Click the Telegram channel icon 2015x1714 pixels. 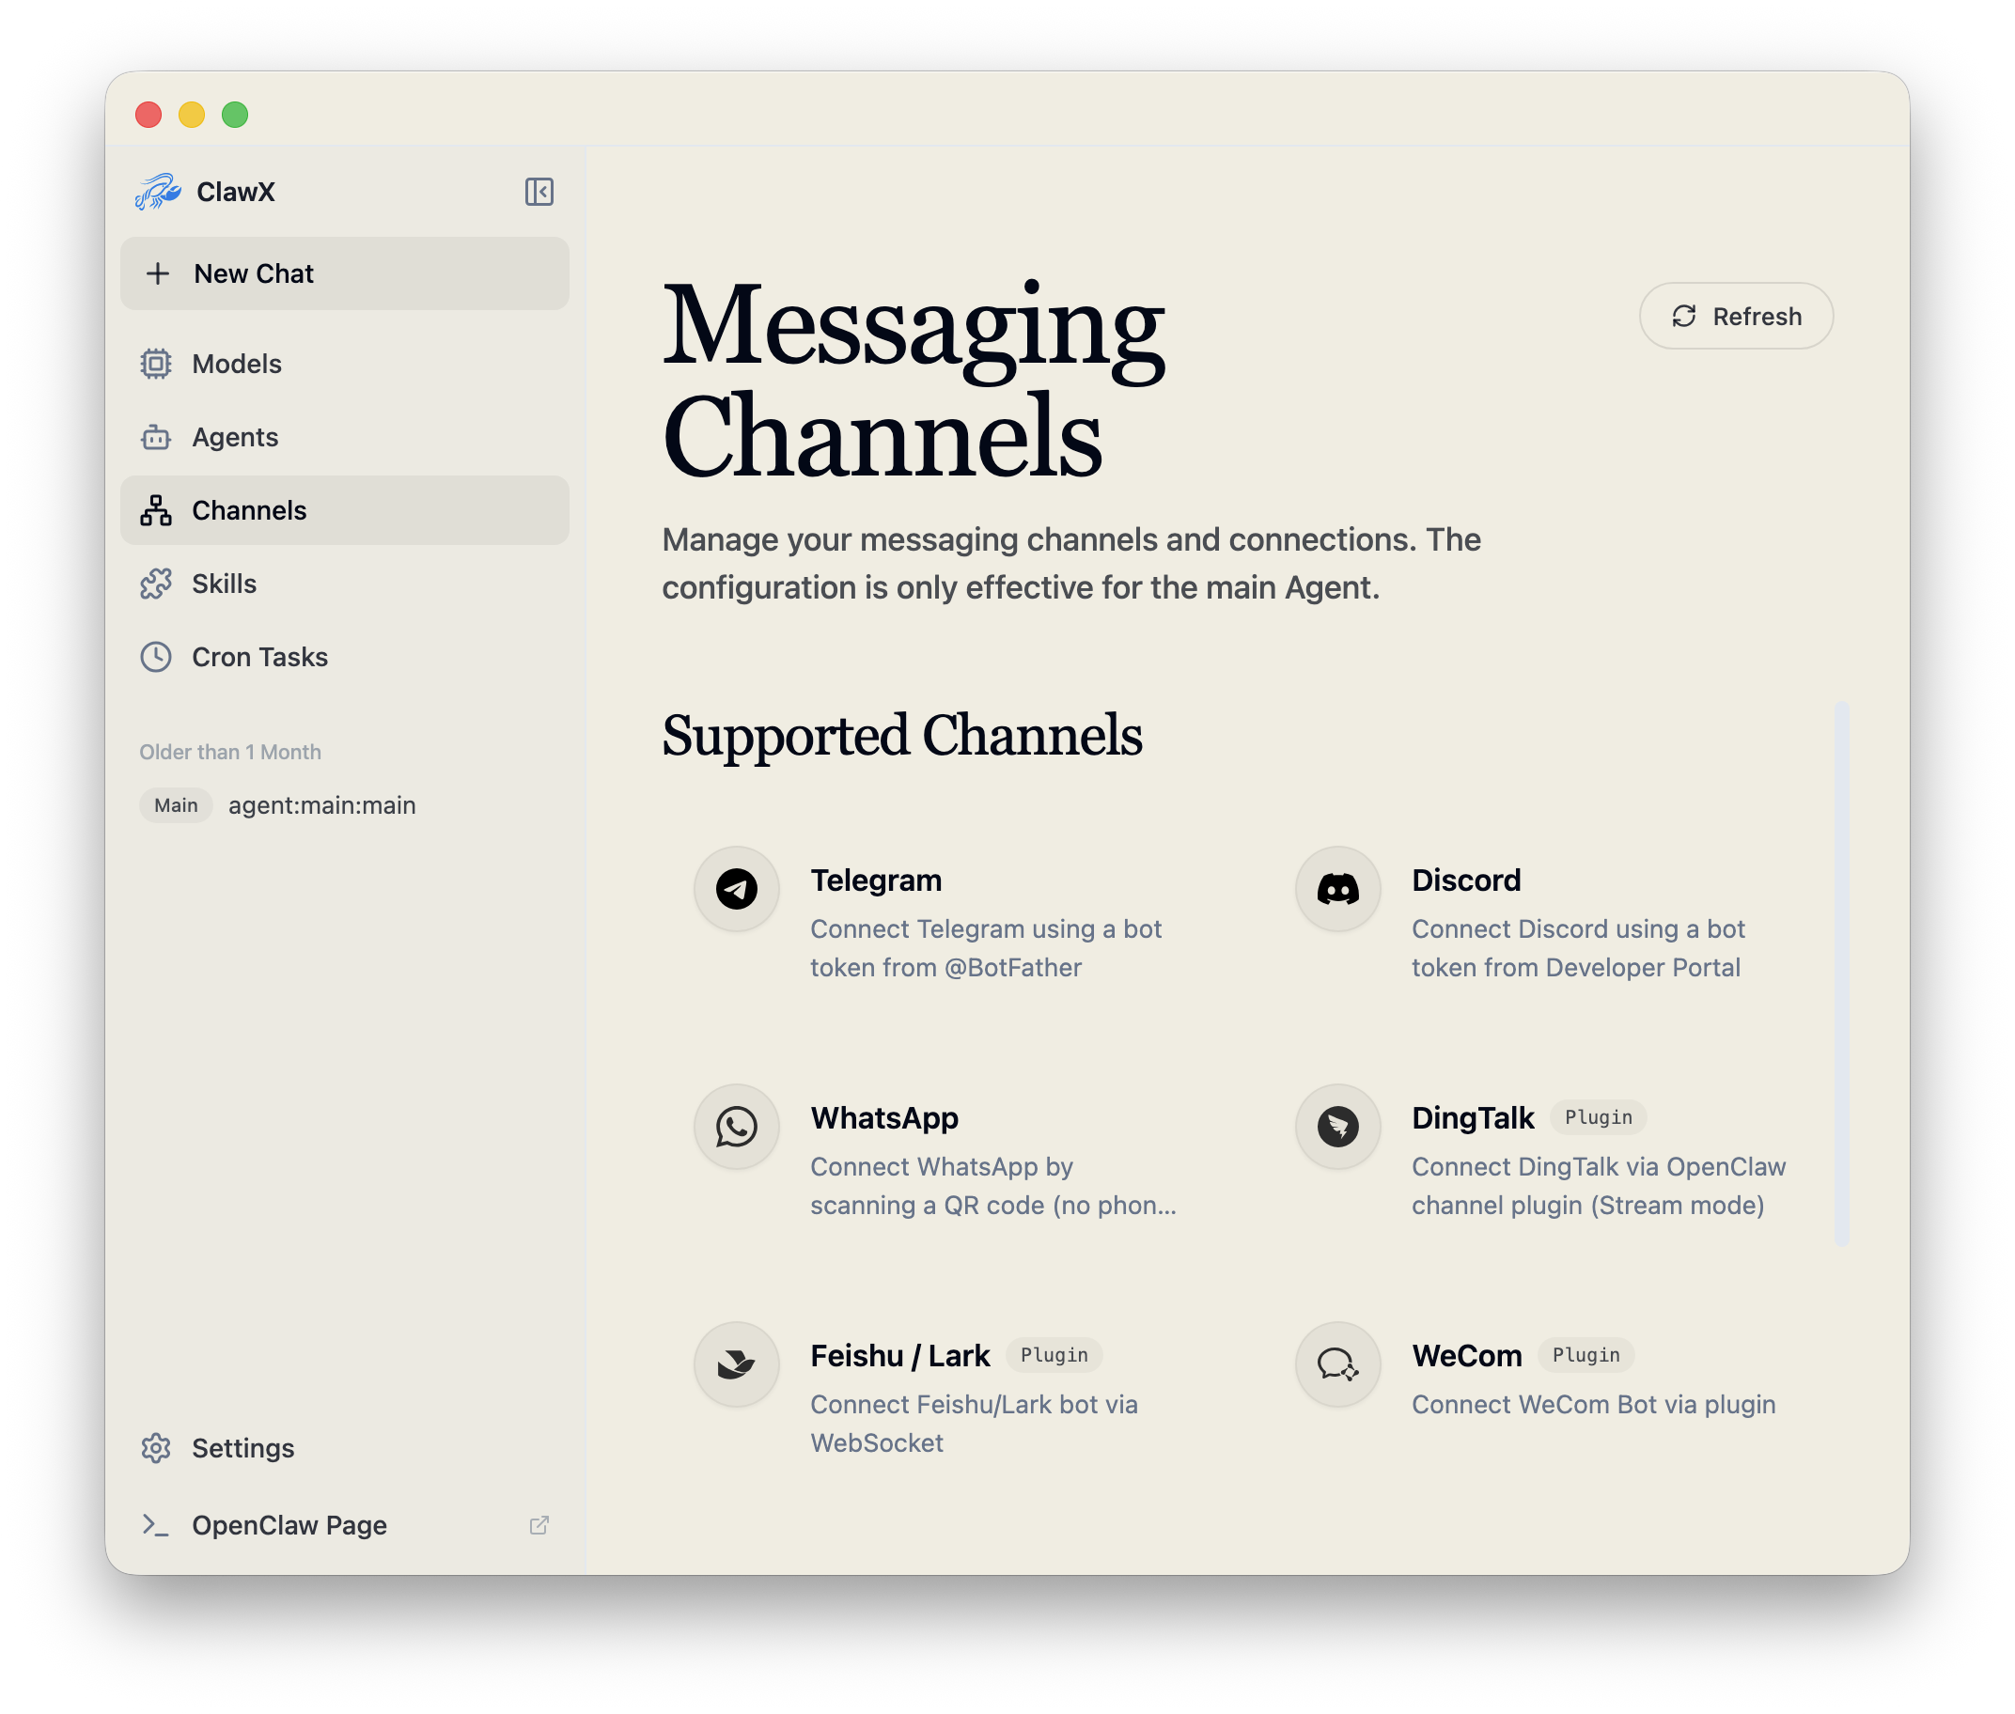point(737,888)
